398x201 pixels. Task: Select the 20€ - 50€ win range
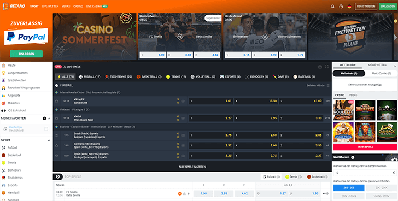(349, 188)
